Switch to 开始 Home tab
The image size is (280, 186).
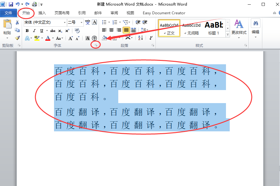coord(26,13)
